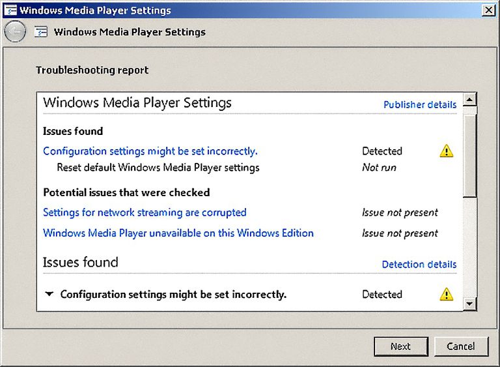Click the back arrow button
The height and width of the screenshot is (367, 500).
pyautogui.click(x=15, y=31)
